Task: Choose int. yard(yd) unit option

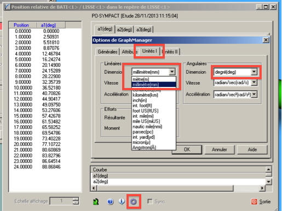Action: 154,137
